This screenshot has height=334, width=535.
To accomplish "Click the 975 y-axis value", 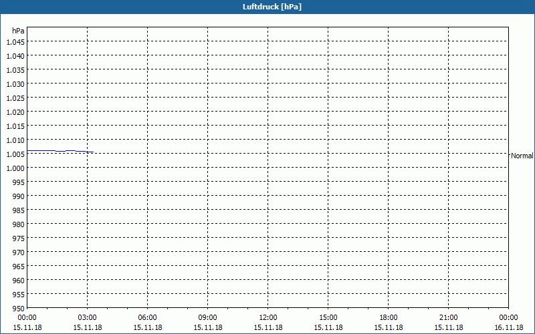I will 19,238.
